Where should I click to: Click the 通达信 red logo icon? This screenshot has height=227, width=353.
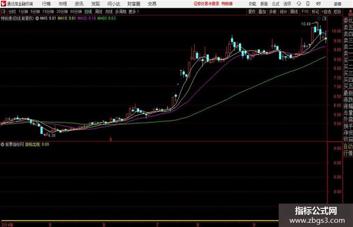point(3,4)
